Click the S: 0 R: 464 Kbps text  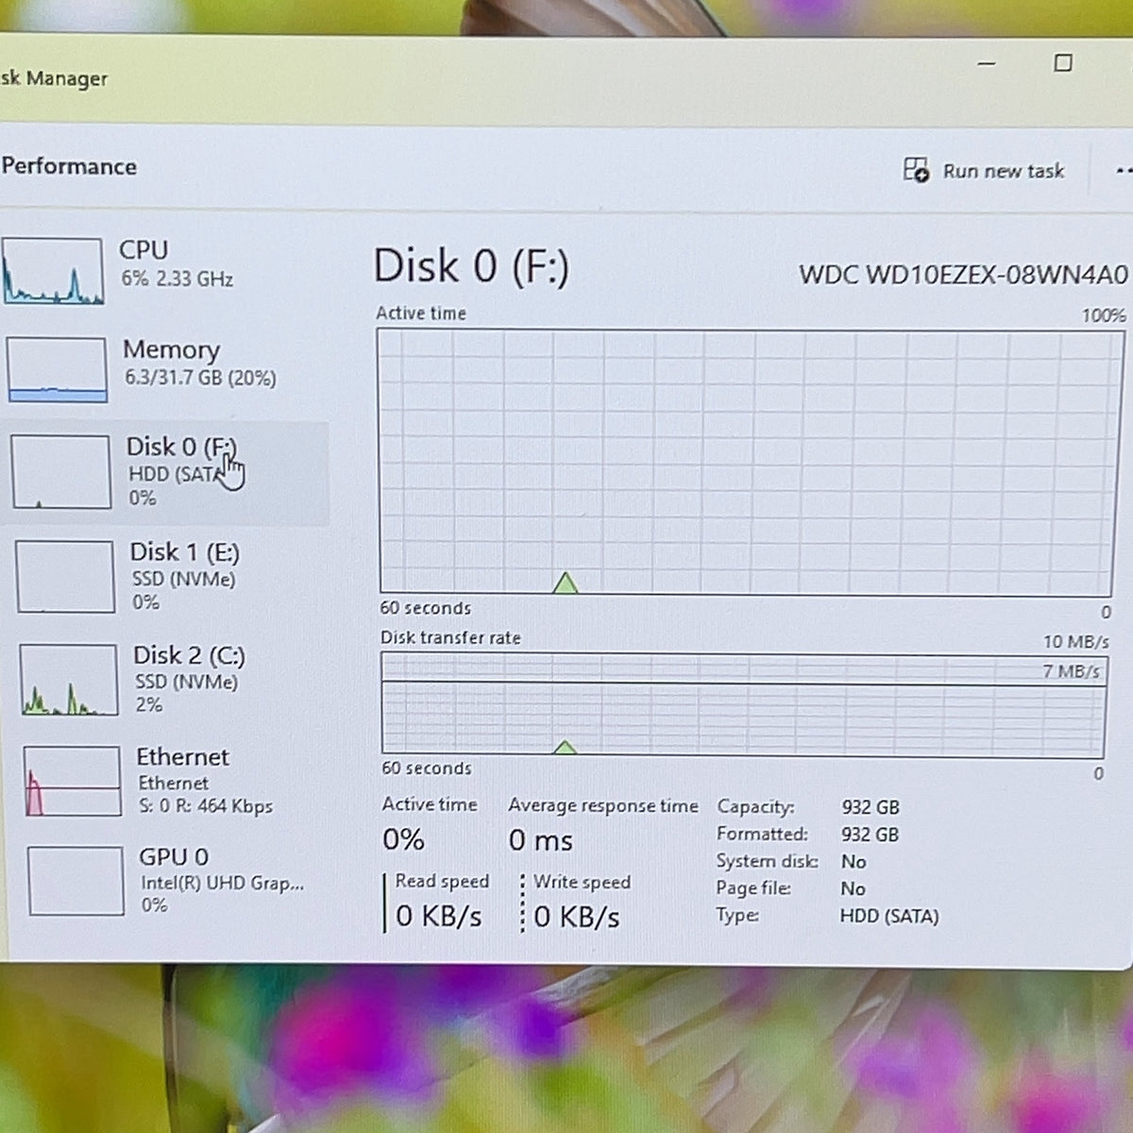pos(206,806)
